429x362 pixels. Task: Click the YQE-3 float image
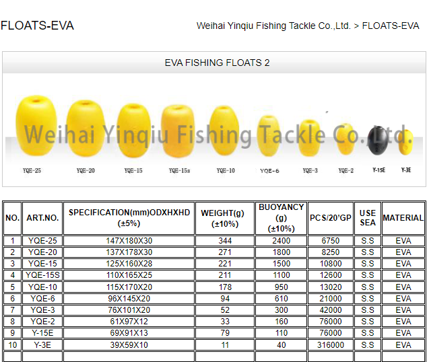tap(309, 138)
